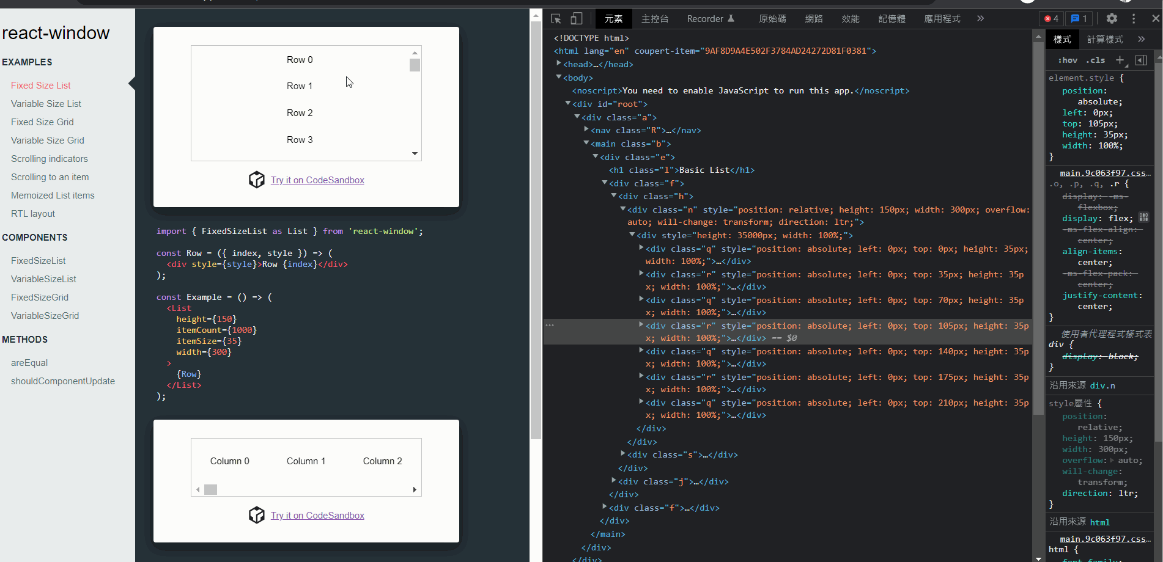Open the 網路 Network tab
This screenshot has width=1163, height=562.
pos(814,19)
